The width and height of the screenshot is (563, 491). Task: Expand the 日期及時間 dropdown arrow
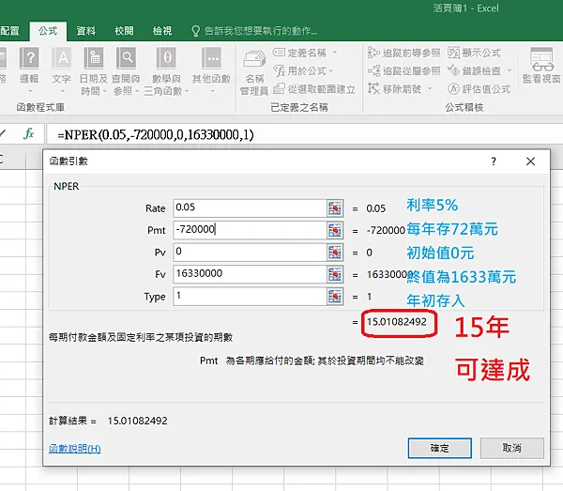coord(105,91)
